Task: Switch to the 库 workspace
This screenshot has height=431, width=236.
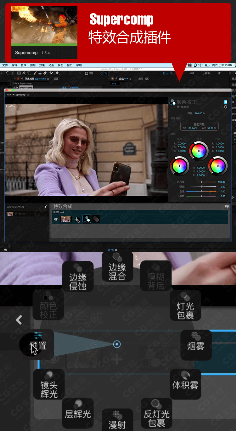Action: click(x=219, y=73)
